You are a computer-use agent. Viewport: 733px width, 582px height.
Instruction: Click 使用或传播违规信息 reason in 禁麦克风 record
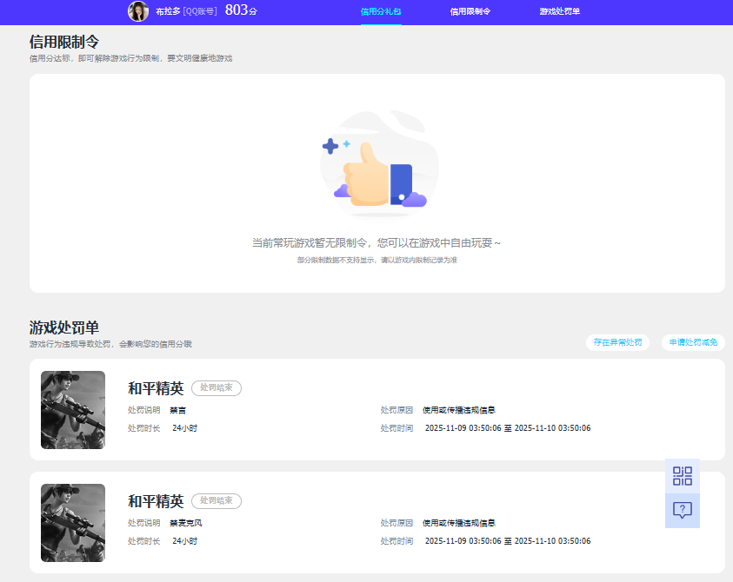[x=458, y=523]
